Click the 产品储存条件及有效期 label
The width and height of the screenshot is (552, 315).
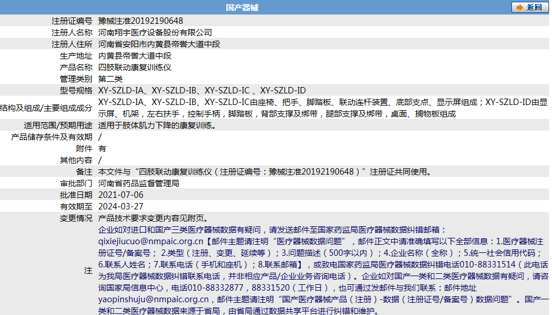[x=52, y=137]
